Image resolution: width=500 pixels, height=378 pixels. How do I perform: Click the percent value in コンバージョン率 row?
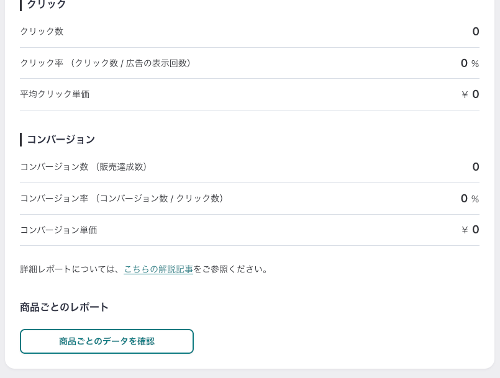point(470,199)
